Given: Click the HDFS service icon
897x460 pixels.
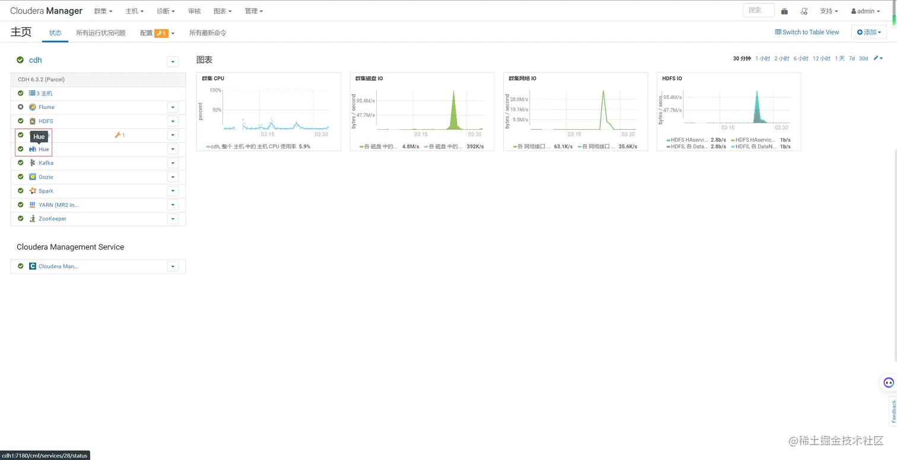Looking at the screenshot, I should (33, 121).
